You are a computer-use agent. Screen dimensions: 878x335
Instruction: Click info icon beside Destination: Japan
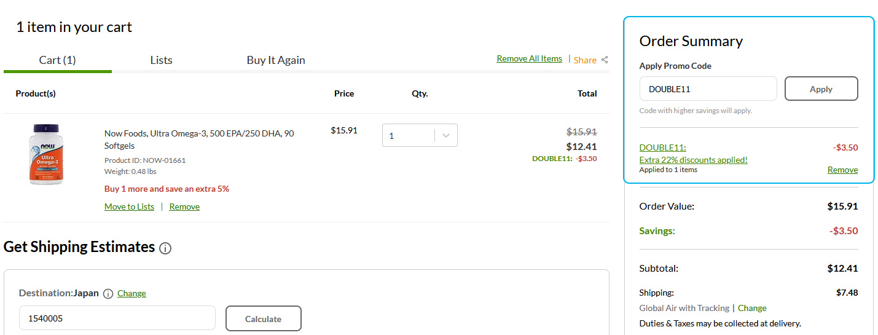click(108, 294)
